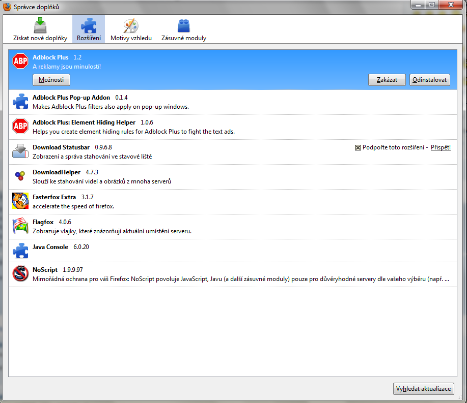Click 'Zobrazuje vlajky' Flagfox description
The height and width of the screenshot is (403, 467).
112,231
